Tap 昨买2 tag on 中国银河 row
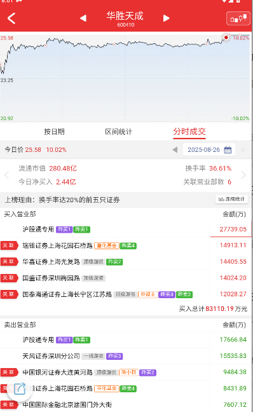The height and width of the screenshot is (412, 253). 147,373
